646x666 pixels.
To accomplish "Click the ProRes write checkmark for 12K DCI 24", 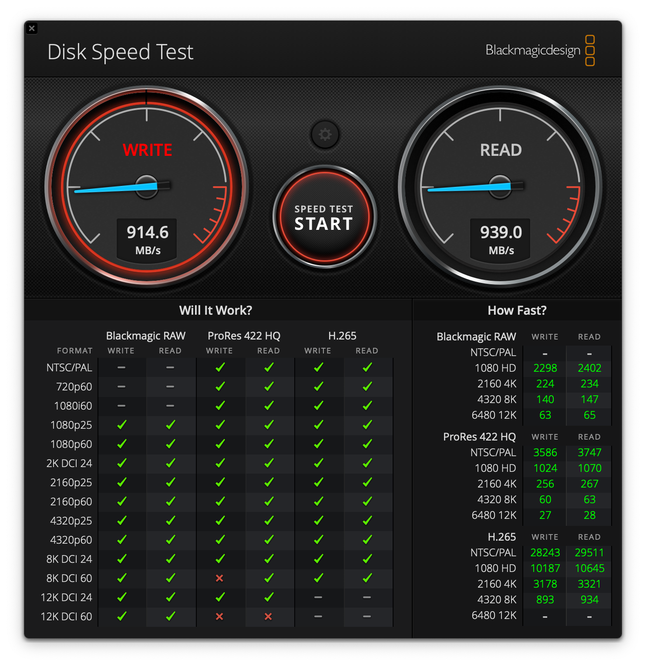I will (220, 597).
